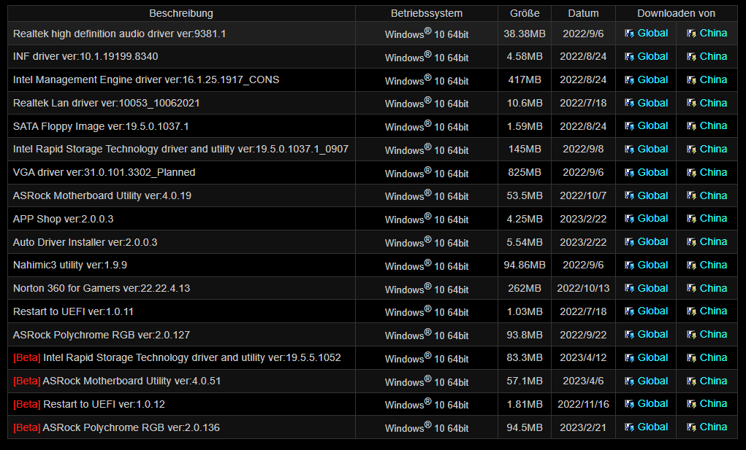This screenshot has height=450, width=746.
Task: Open Global link for Intel Rapid Storage ver:19.5.0.1037.1_0907
Action: click(x=652, y=149)
